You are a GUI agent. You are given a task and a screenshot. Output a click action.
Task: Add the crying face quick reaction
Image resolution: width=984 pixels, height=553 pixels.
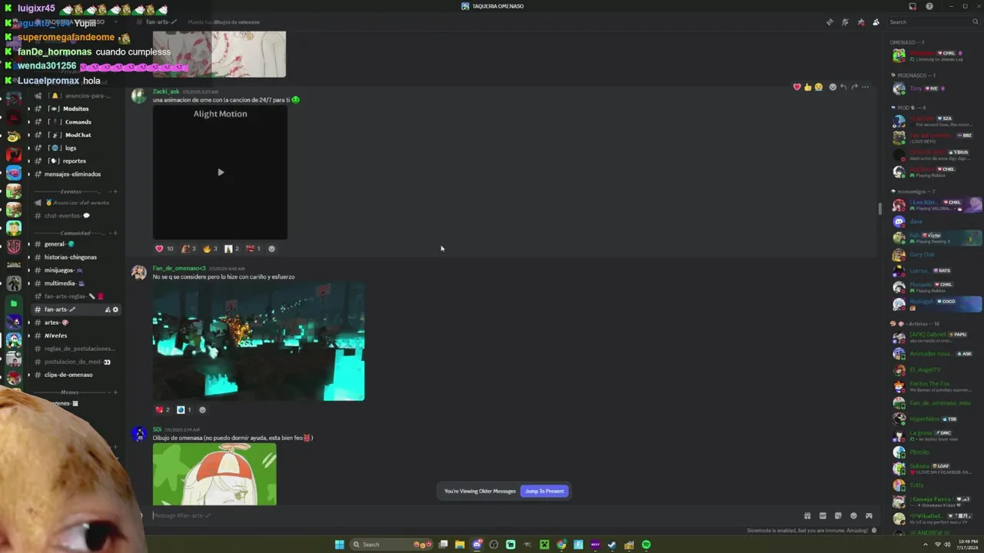819,87
